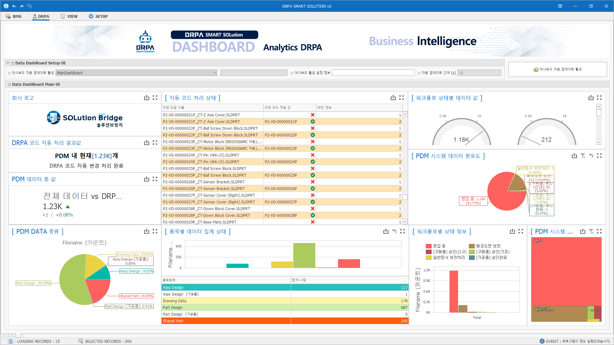Click the Part Design : 55.94% pie label
This screenshot has height=345, width=614.
tap(33, 283)
